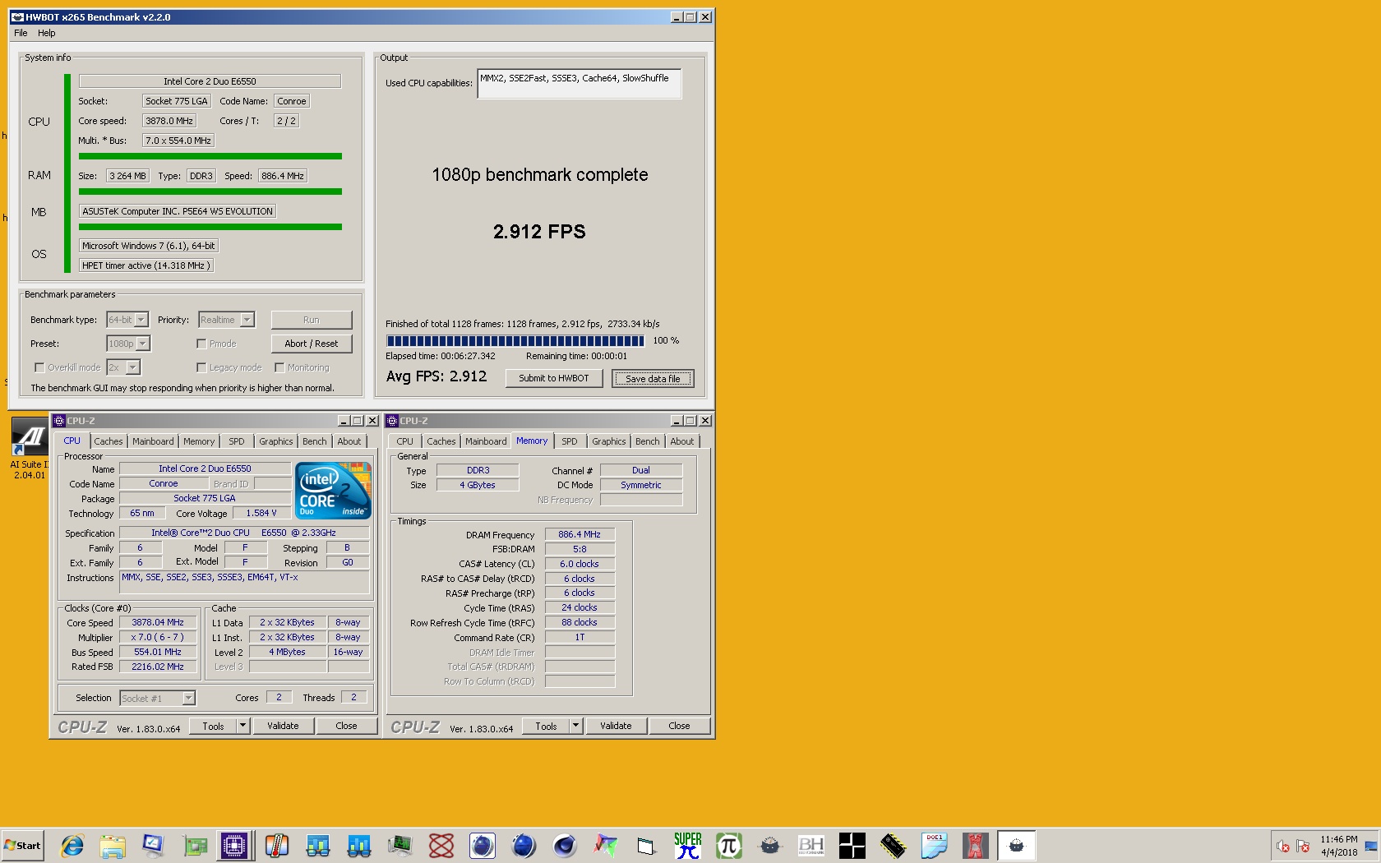Launch the red knot benchmark taskbar icon

click(441, 845)
